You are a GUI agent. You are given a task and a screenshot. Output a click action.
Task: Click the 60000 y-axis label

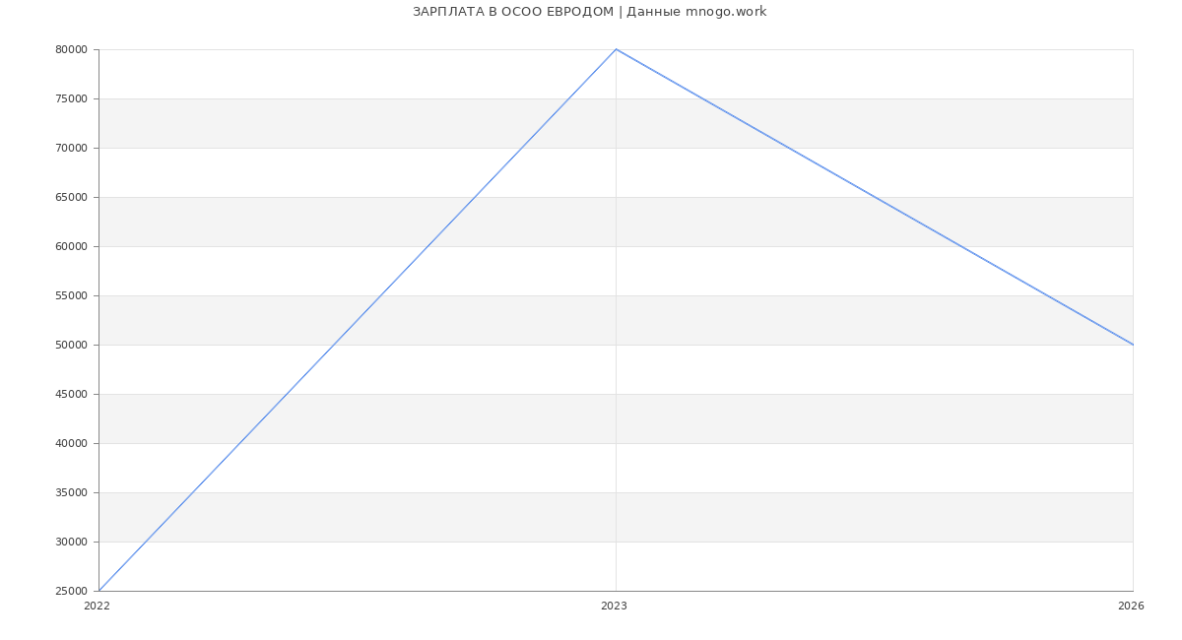[71, 247]
